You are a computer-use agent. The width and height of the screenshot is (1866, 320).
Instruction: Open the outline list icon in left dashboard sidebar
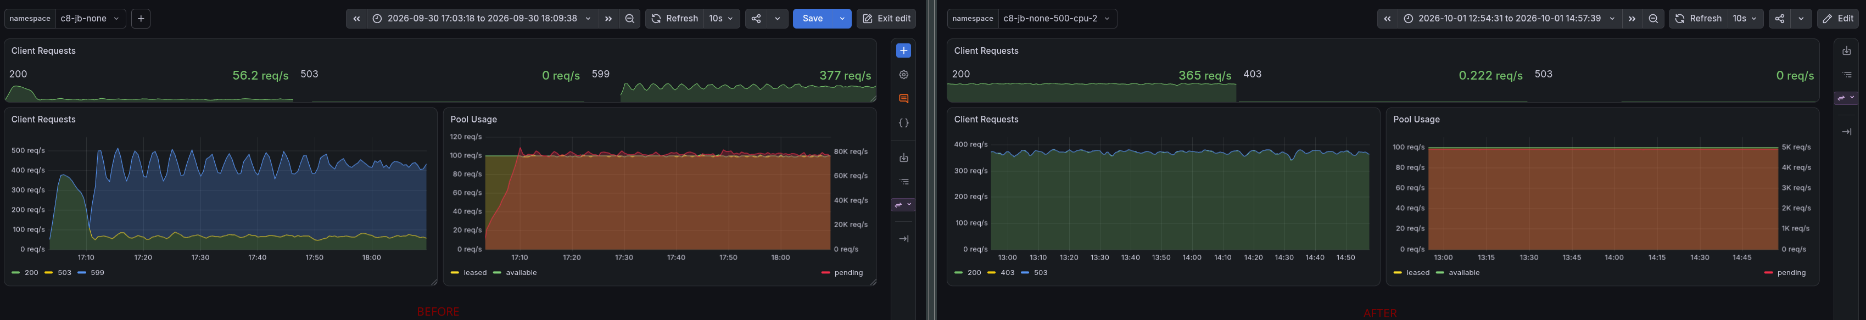tap(903, 182)
